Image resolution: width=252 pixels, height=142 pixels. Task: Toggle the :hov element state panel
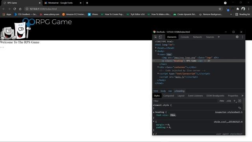(221, 101)
